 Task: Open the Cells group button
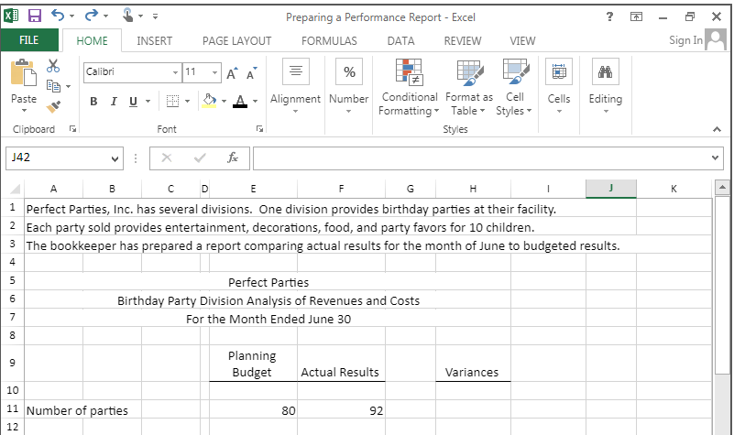click(559, 86)
